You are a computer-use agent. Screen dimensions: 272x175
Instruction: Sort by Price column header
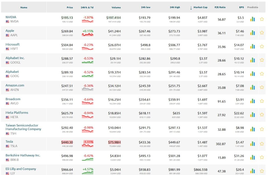(70, 8)
